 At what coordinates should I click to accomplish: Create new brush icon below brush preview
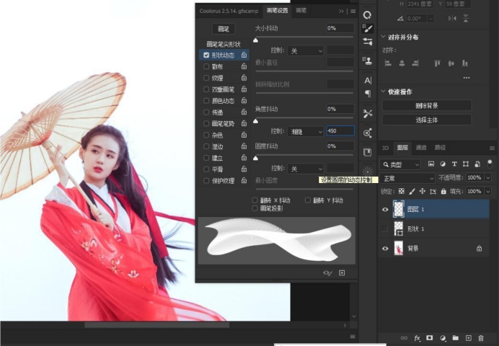(342, 273)
